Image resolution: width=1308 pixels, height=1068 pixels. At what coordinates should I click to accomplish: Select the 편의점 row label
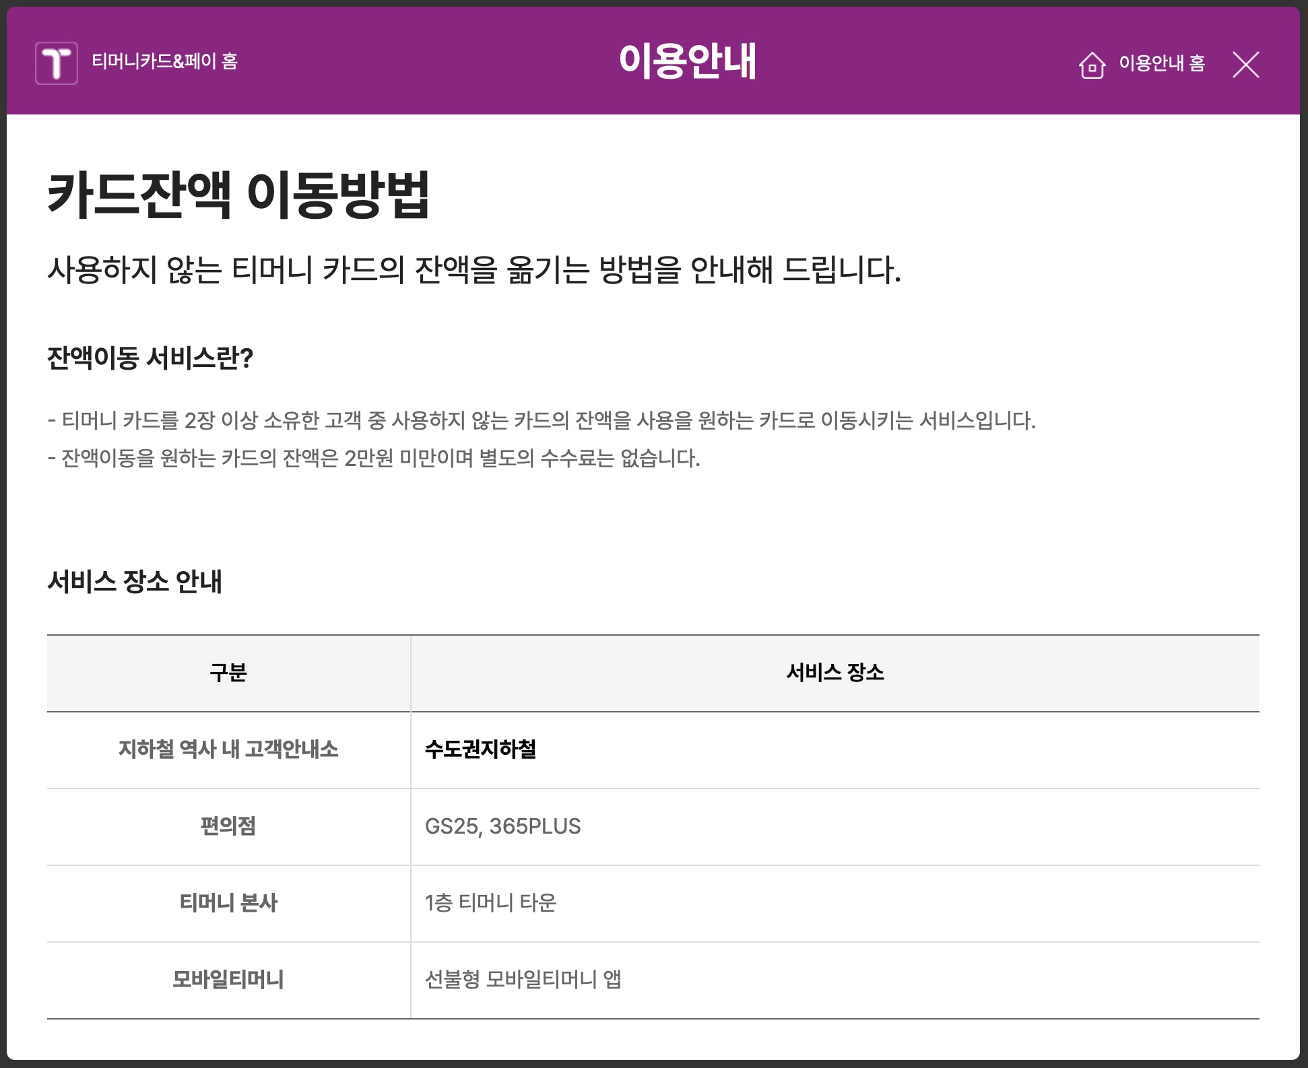pos(228,826)
